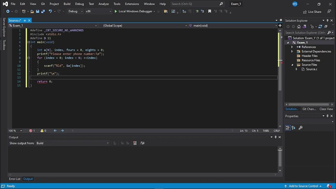This screenshot has height=189, width=336.
Task: Click the Pending Changes Filter clock icon
Action: click(x=312, y=27)
